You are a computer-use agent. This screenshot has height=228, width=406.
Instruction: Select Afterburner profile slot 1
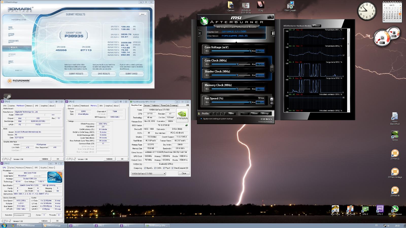tap(211, 114)
